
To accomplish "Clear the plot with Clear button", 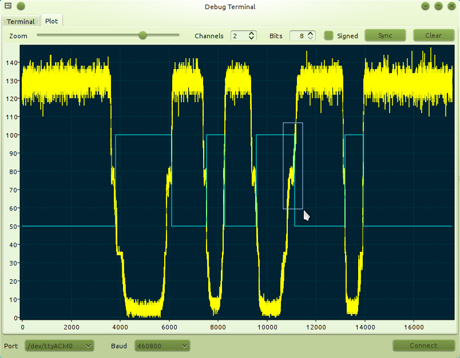I will pos(434,35).
